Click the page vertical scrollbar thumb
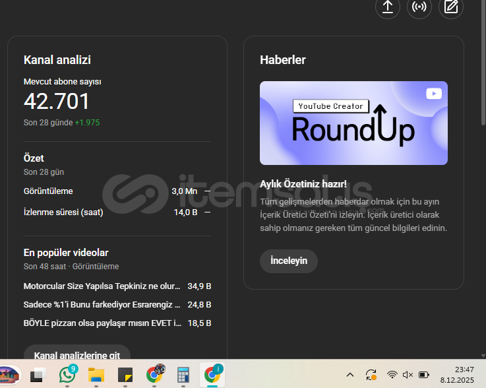This screenshot has width=486, height=388. click(x=483, y=62)
